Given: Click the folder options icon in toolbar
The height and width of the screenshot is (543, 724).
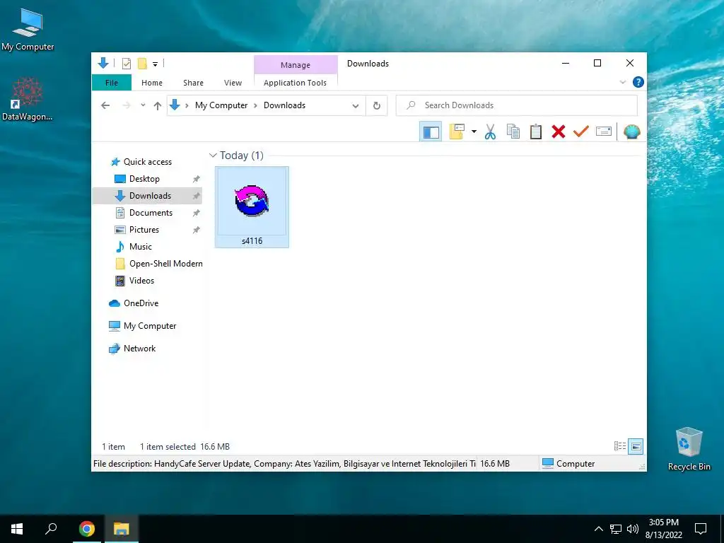Looking at the screenshot, I should click(457, 132).
